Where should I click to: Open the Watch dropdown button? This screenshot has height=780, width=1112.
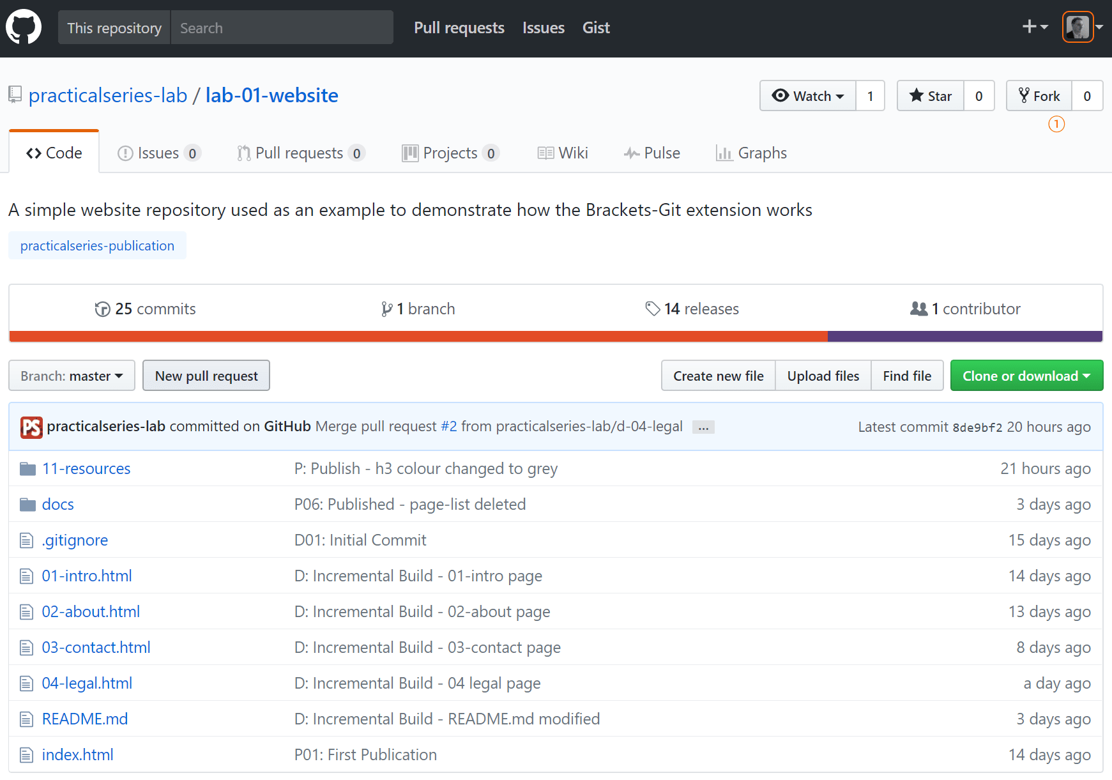coord(808,96)
